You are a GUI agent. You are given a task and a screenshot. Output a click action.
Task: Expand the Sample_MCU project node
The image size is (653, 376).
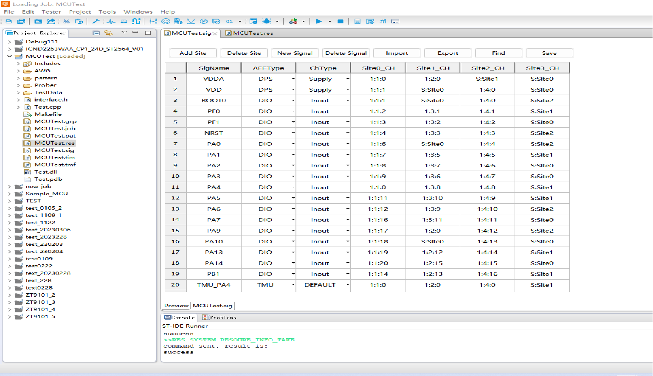pos(10,194)
